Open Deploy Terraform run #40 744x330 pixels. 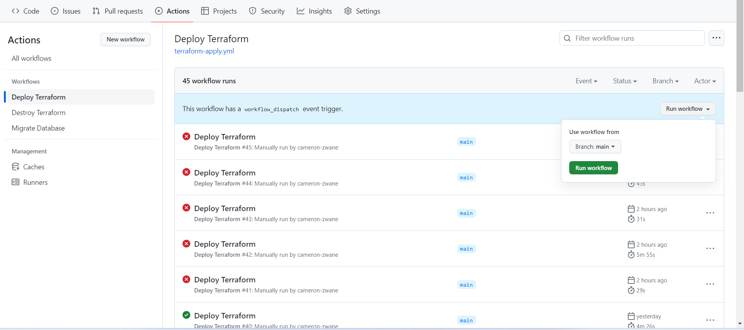[x=225, y=316]
